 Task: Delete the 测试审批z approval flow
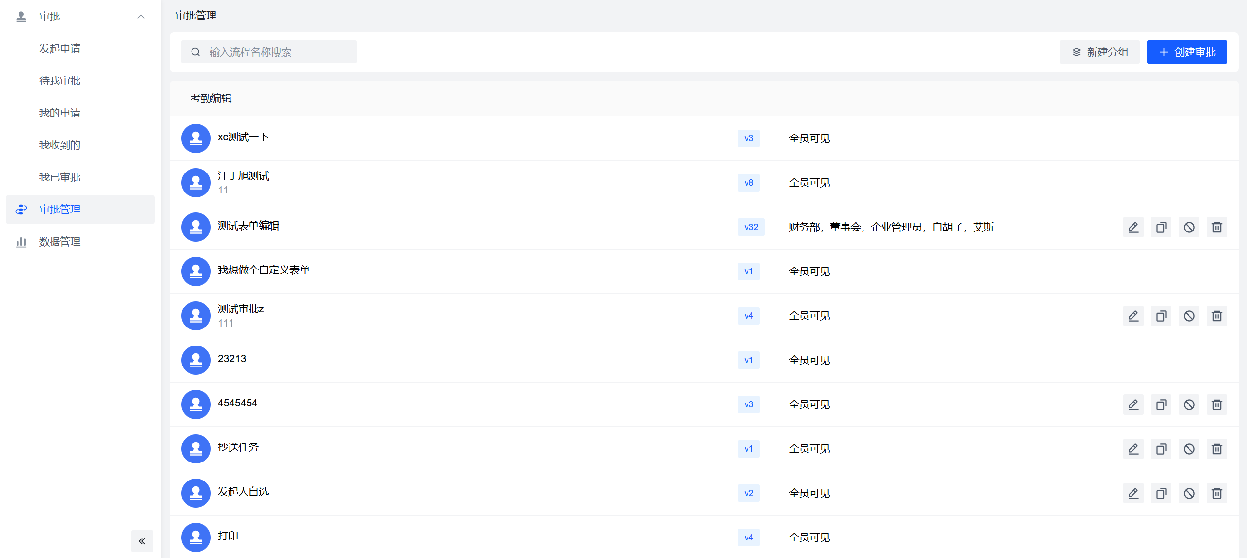click(1216, 316)
